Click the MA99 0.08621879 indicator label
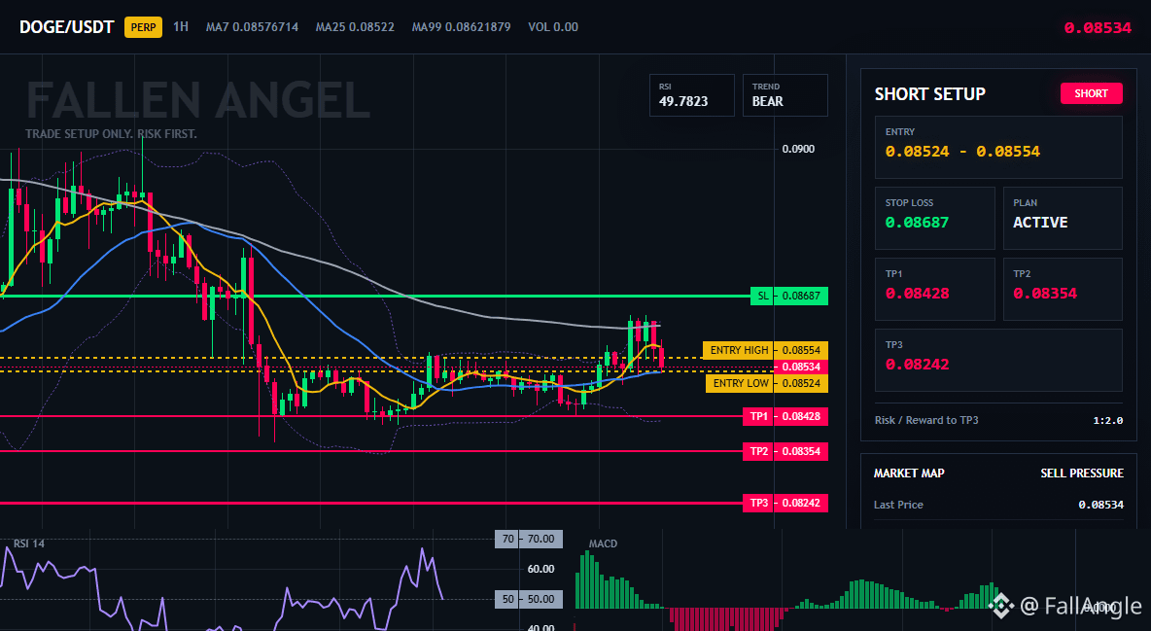This screenshot has height=631, width=1151. [461, 27]
